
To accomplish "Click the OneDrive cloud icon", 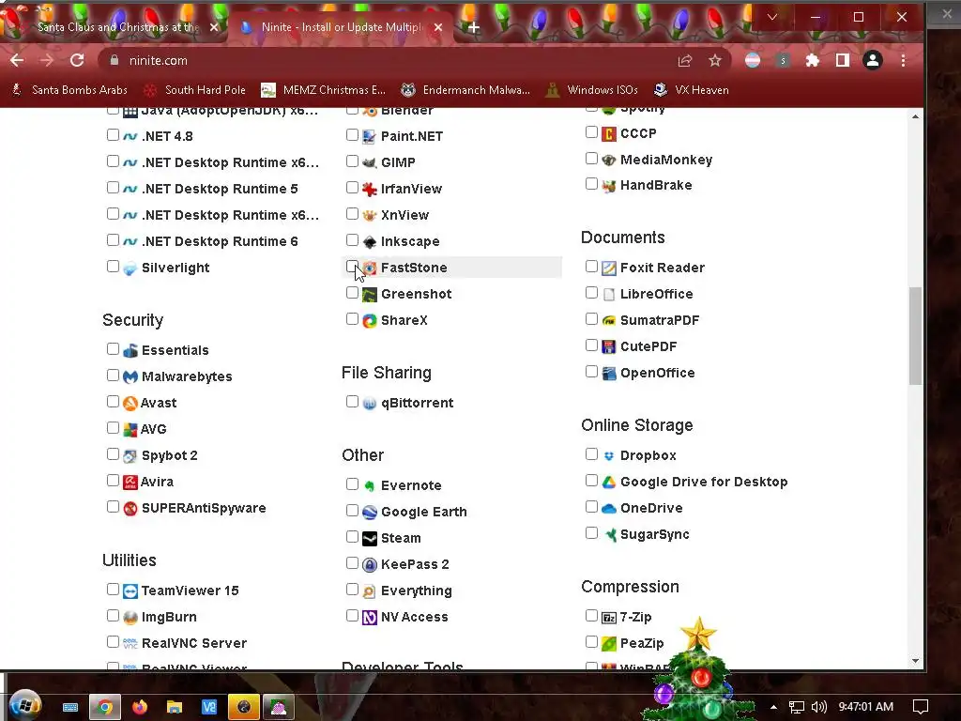I will pos(608,508).
